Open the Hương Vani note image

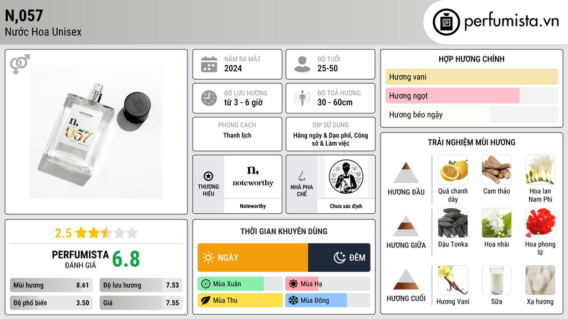point(453,280)
